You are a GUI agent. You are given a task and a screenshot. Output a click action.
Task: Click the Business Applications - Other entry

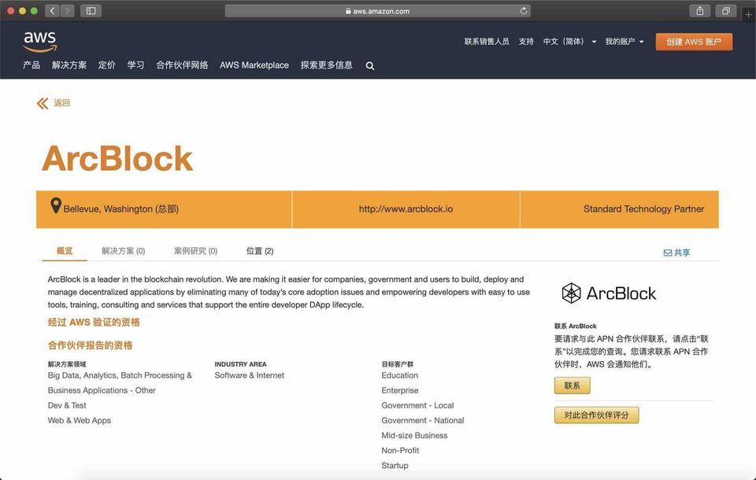coord(102,390)
